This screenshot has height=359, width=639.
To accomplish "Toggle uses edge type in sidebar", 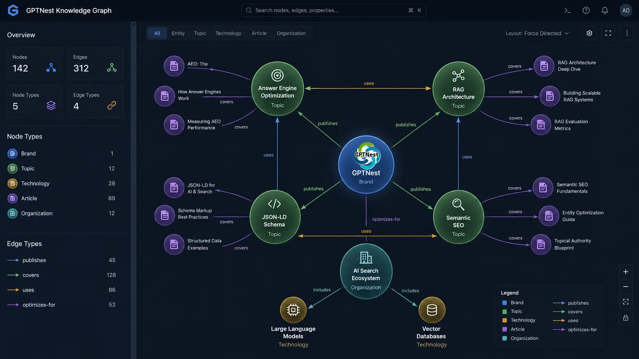I will 61,290.
